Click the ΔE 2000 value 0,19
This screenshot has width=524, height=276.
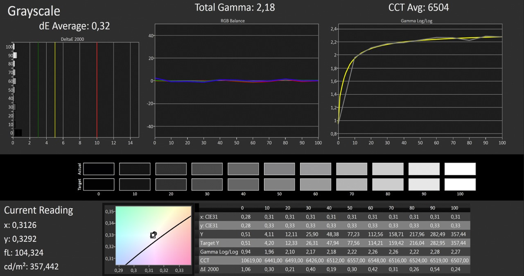click(x=331, y=269)
